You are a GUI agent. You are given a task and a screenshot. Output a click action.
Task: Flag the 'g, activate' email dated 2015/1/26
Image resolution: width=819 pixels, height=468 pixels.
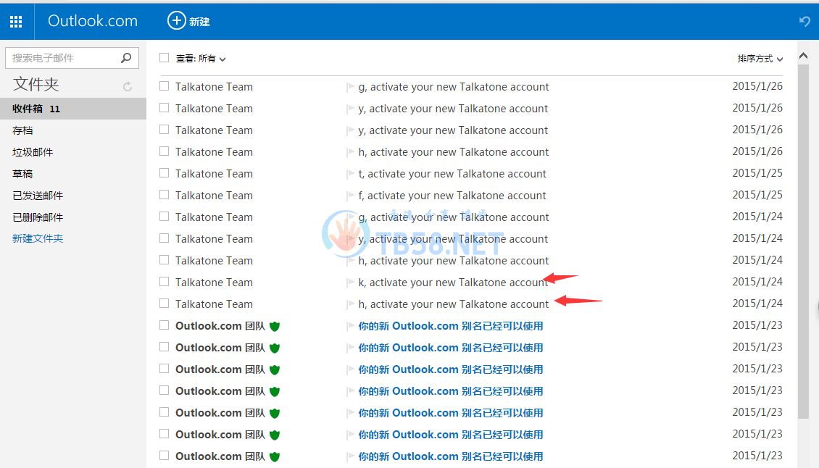click(x=351, y=87)
